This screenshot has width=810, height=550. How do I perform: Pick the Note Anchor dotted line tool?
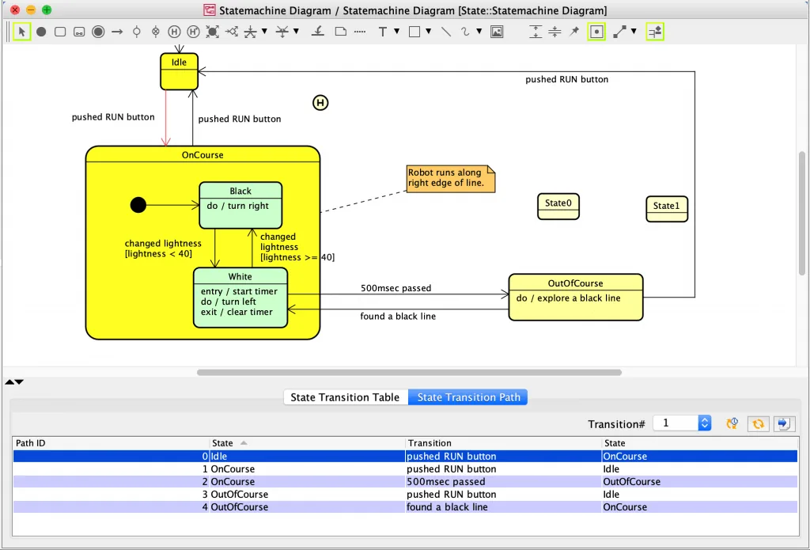coord(360,32)
